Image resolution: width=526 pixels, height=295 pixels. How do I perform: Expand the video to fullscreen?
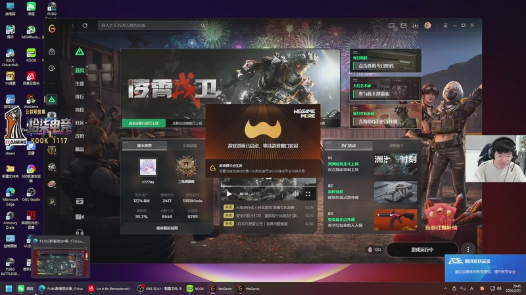[308, 193]
